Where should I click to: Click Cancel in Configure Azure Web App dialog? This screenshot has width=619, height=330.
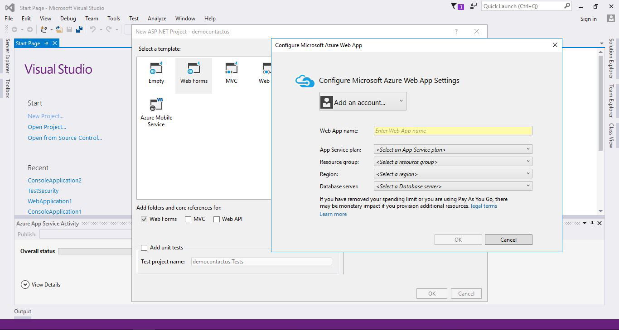(508, 240)
